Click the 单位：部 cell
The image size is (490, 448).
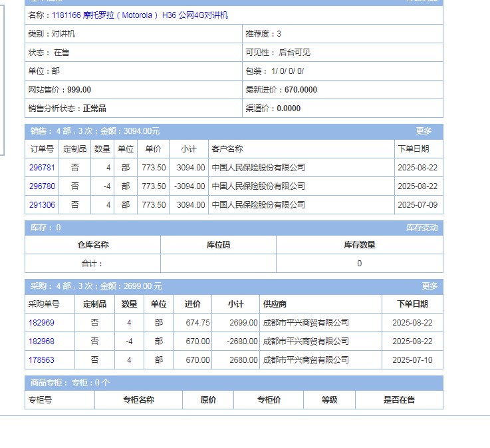134,71
